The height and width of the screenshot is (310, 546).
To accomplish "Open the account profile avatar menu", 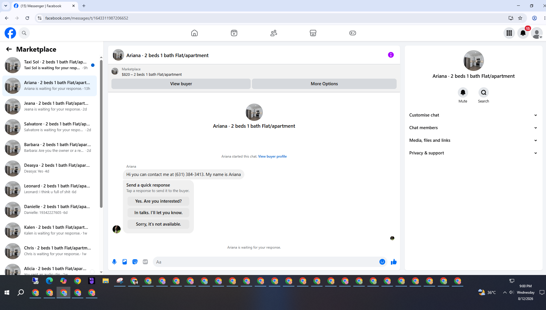I will click(x=537, y=33).
